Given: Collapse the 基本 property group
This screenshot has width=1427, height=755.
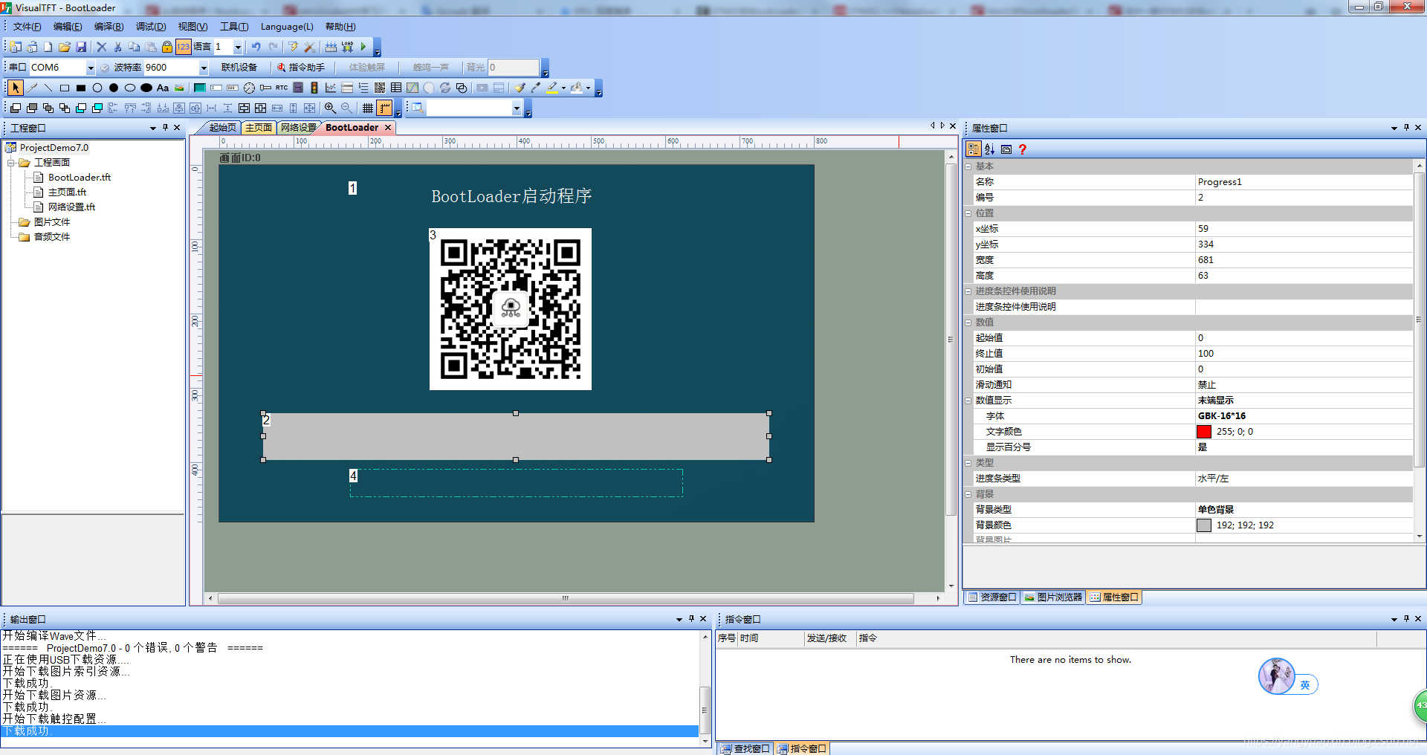Looking at the screenshot, I should (968, 166).
